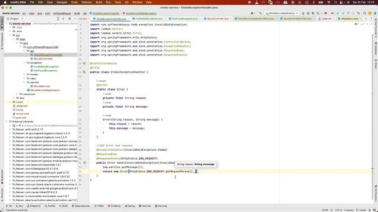
Task: Select InvalidDataException in project tree
Action: pos(46,67)
